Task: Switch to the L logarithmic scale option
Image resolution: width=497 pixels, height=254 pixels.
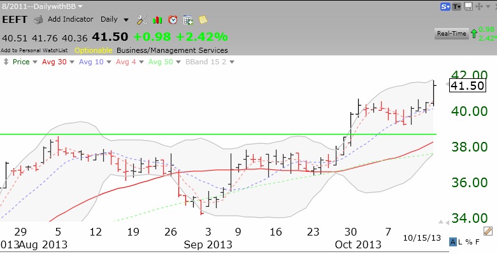Action: pos(460,243)
